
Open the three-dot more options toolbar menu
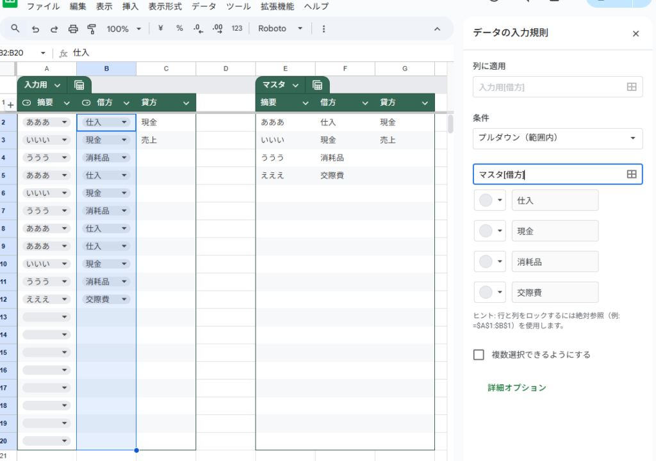pyautogui.click(x=324, y=29)
